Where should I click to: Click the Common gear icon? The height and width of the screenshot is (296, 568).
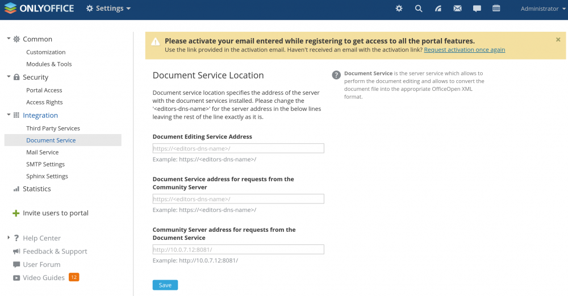click(16, 39)
